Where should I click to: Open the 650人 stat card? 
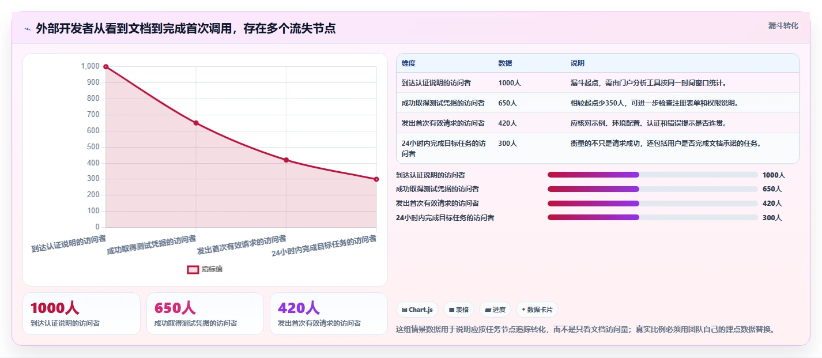click(x=205, y=314)
